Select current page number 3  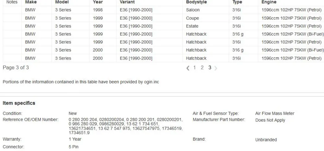pyautogui.click(x=210, y=67)
